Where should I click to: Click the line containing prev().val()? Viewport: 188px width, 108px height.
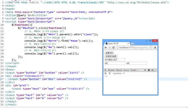click(52, 53)
